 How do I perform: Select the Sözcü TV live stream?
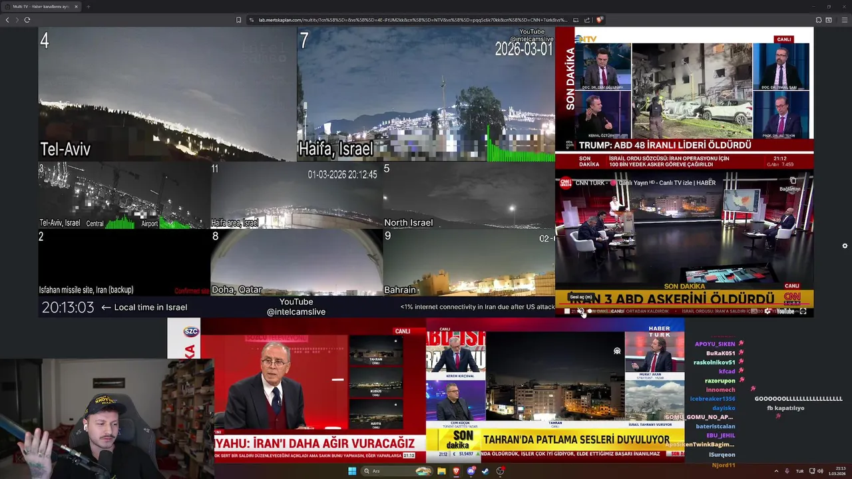(297, 389)
